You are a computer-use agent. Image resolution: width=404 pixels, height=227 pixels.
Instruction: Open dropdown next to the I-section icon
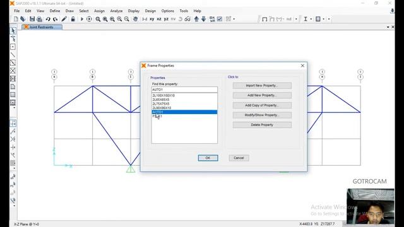[311, 19]
